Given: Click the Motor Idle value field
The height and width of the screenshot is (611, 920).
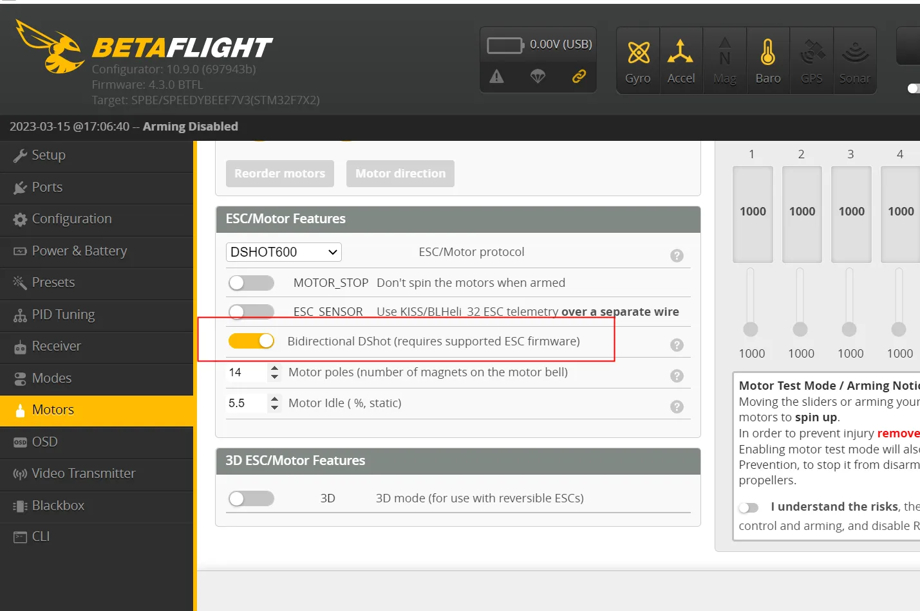Looking at the screenshot, I should 245,403.
